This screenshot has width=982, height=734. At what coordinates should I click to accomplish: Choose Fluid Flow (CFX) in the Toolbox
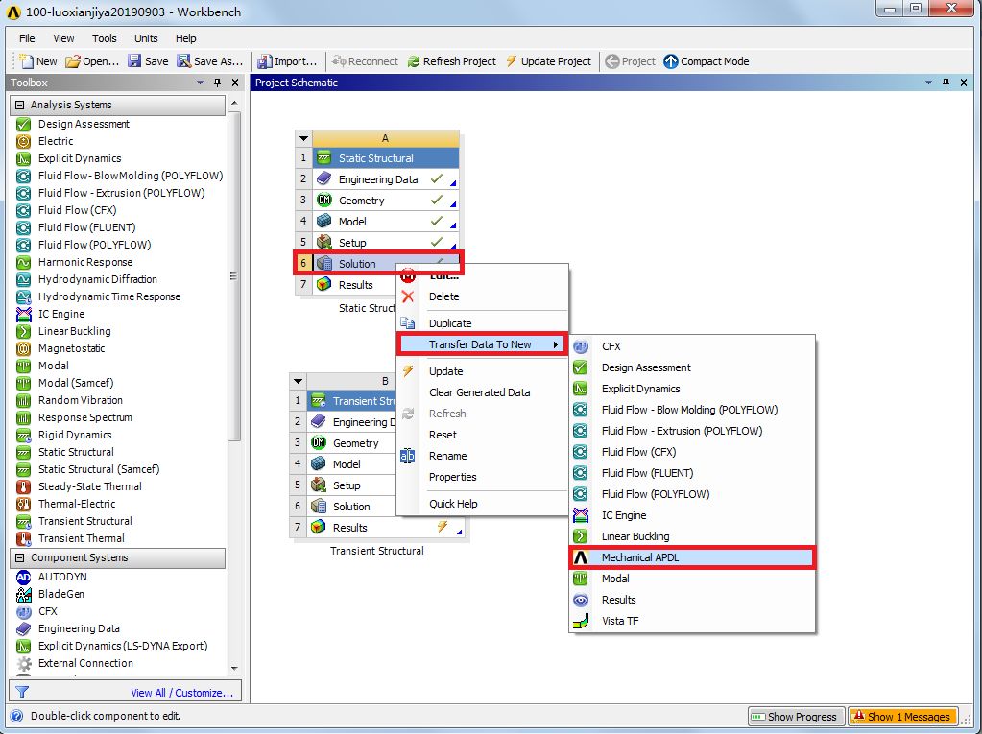[77, 210]
